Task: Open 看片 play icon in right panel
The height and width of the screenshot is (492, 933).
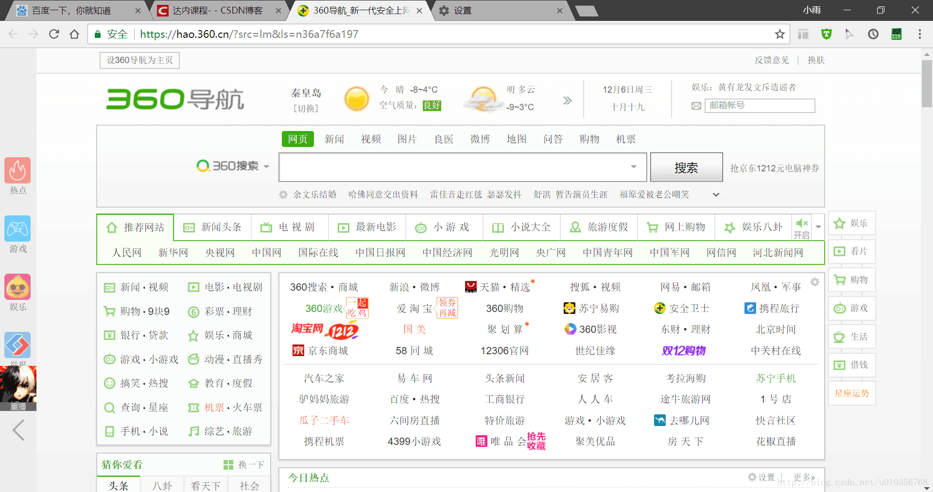Action: pos(839,251)
